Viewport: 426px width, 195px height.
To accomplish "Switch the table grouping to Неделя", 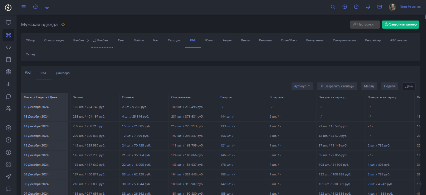I will pyautogui.click(x=389, y=86).
